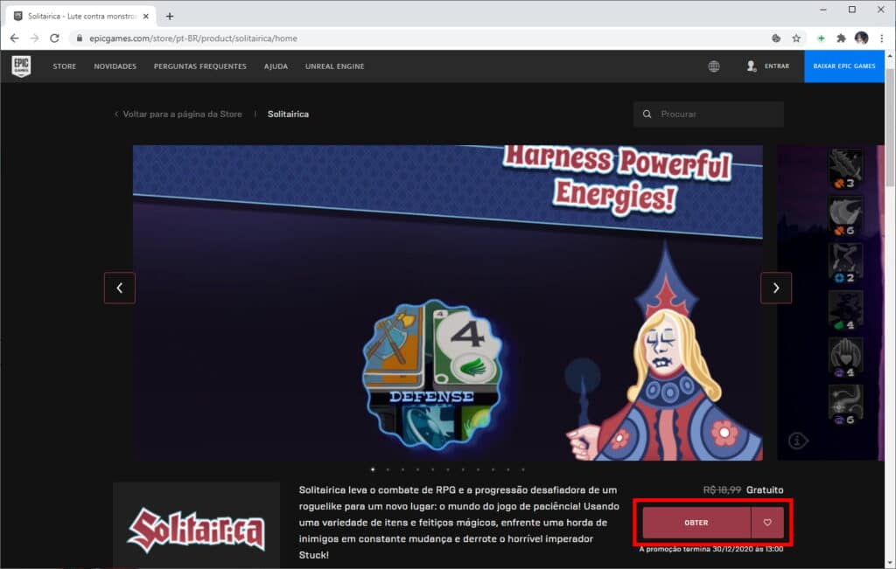
Task: Show next carousel image
Action: (776, 288)
